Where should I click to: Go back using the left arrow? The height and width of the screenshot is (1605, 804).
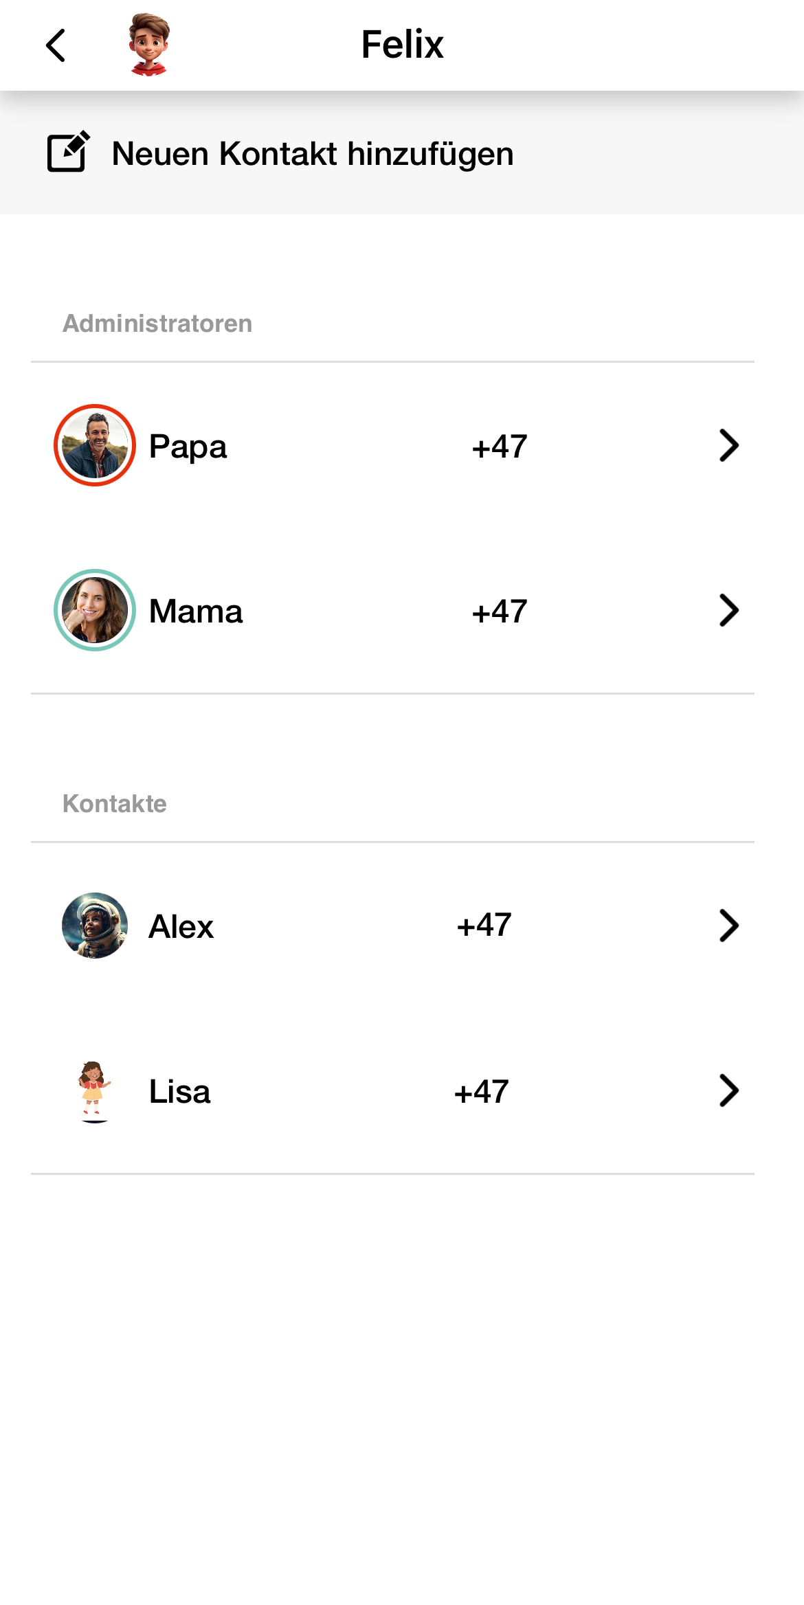pos(56,45)
